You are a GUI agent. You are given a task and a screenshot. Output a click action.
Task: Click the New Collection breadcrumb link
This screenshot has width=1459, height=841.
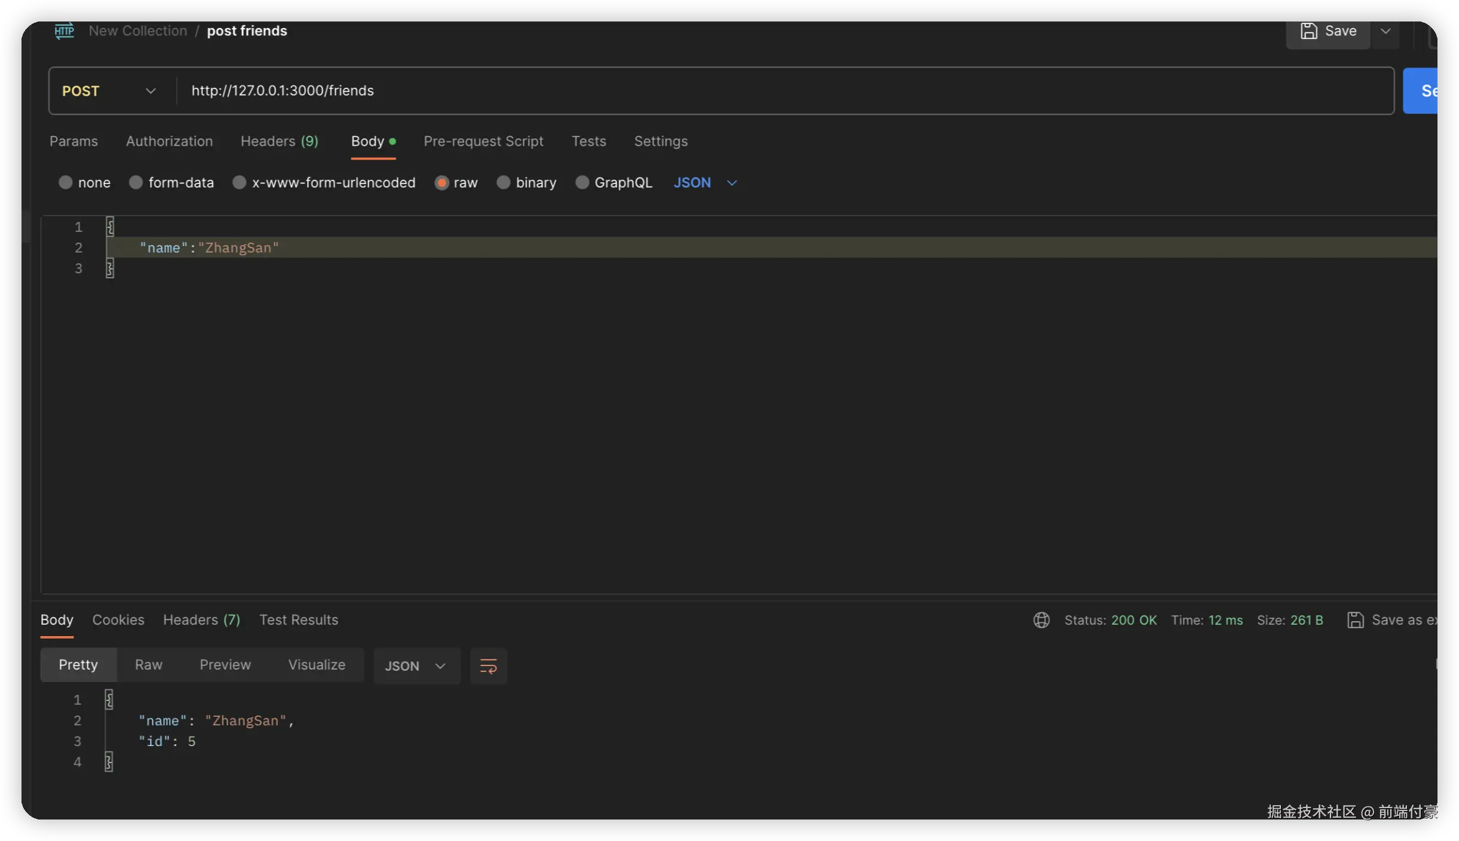[x=138, y=31]
